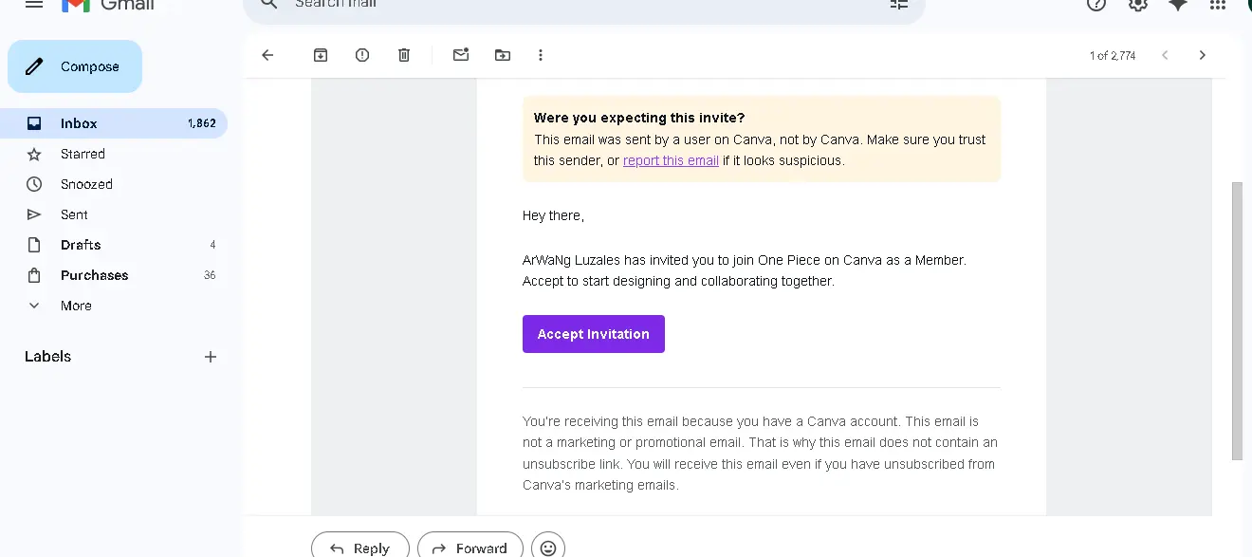
Task: Open the Snoozed folder
Action: click(114, 184)
